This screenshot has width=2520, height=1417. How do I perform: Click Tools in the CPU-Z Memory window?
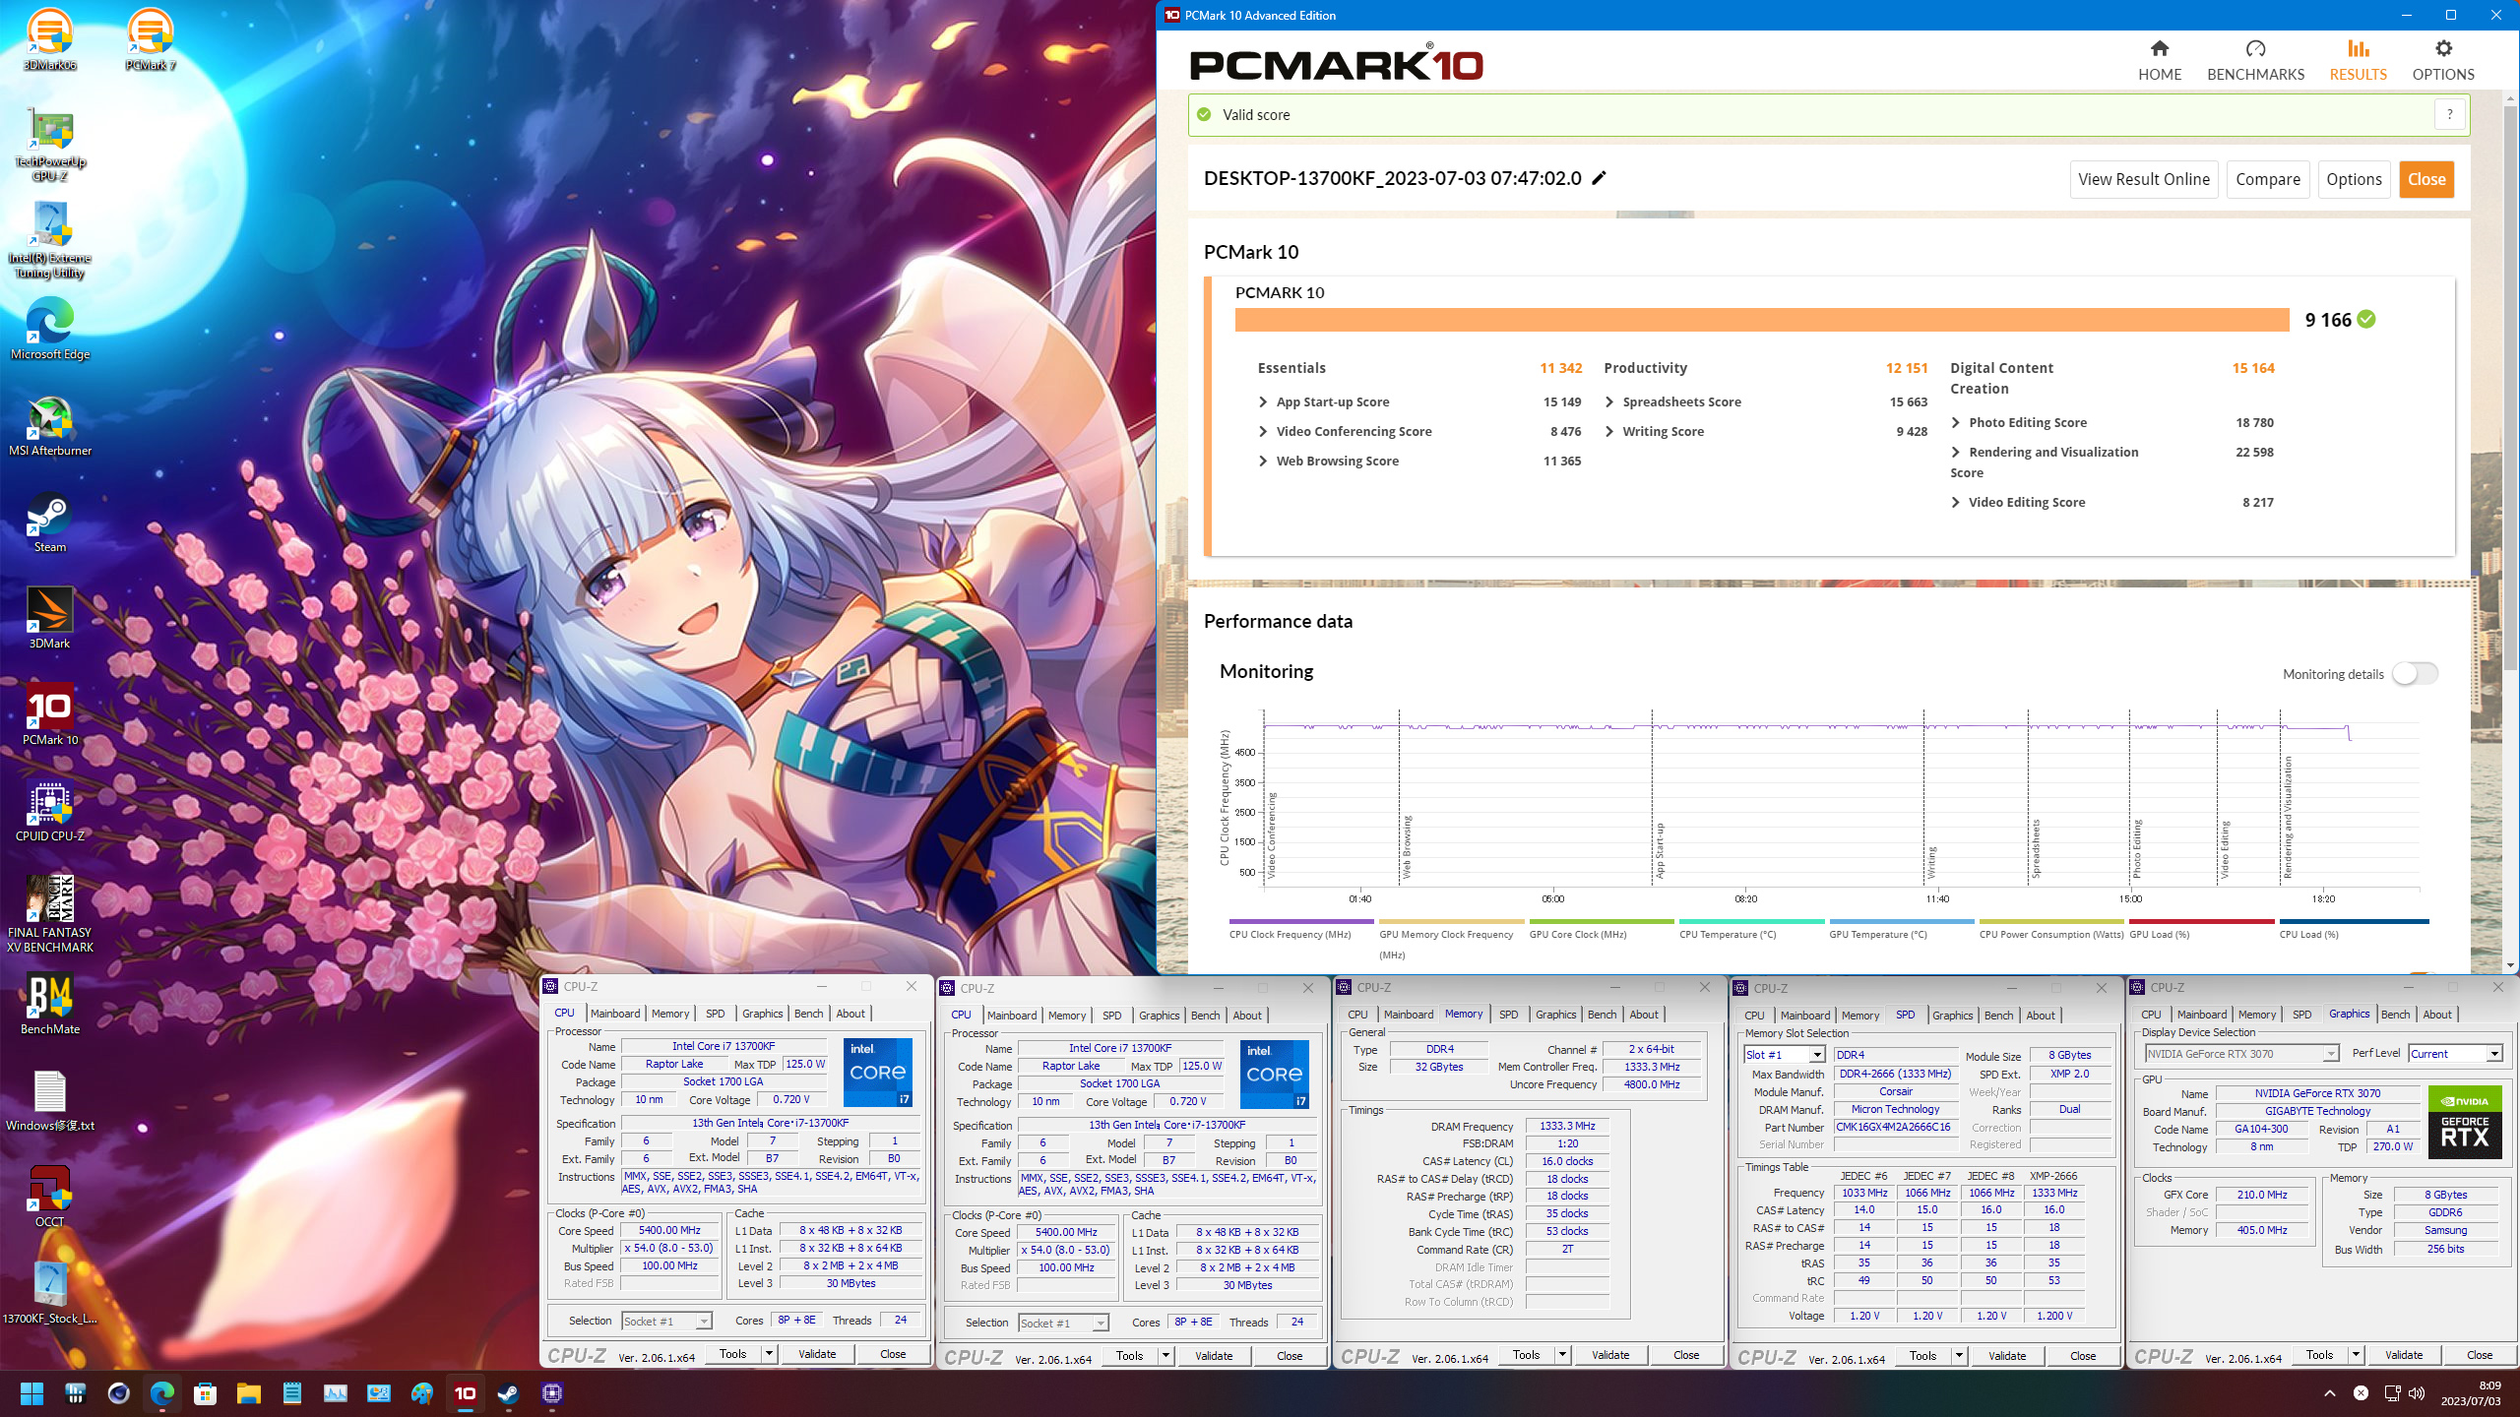pyautogui.click(x=1526, y=1355)
